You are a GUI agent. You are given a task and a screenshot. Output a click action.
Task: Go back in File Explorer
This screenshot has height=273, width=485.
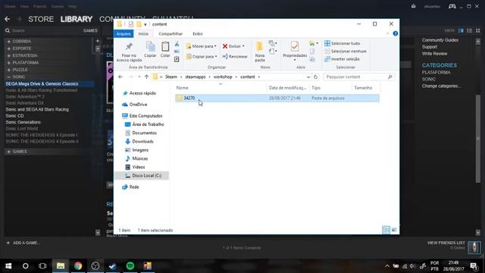pyautogui.click(x=120, y=77)
